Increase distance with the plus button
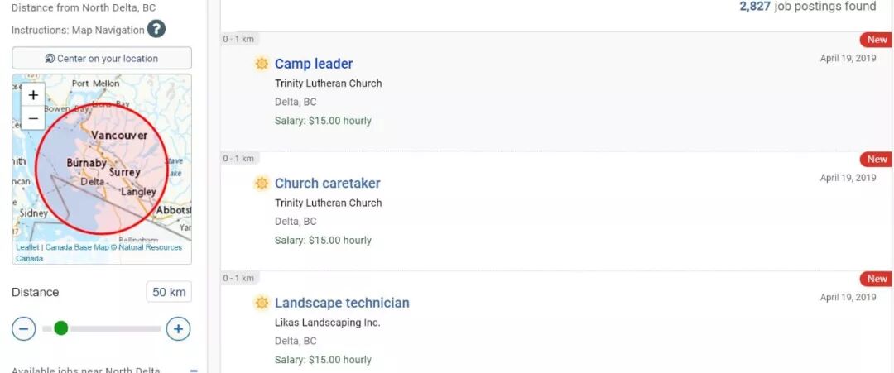 pos(178,328)
